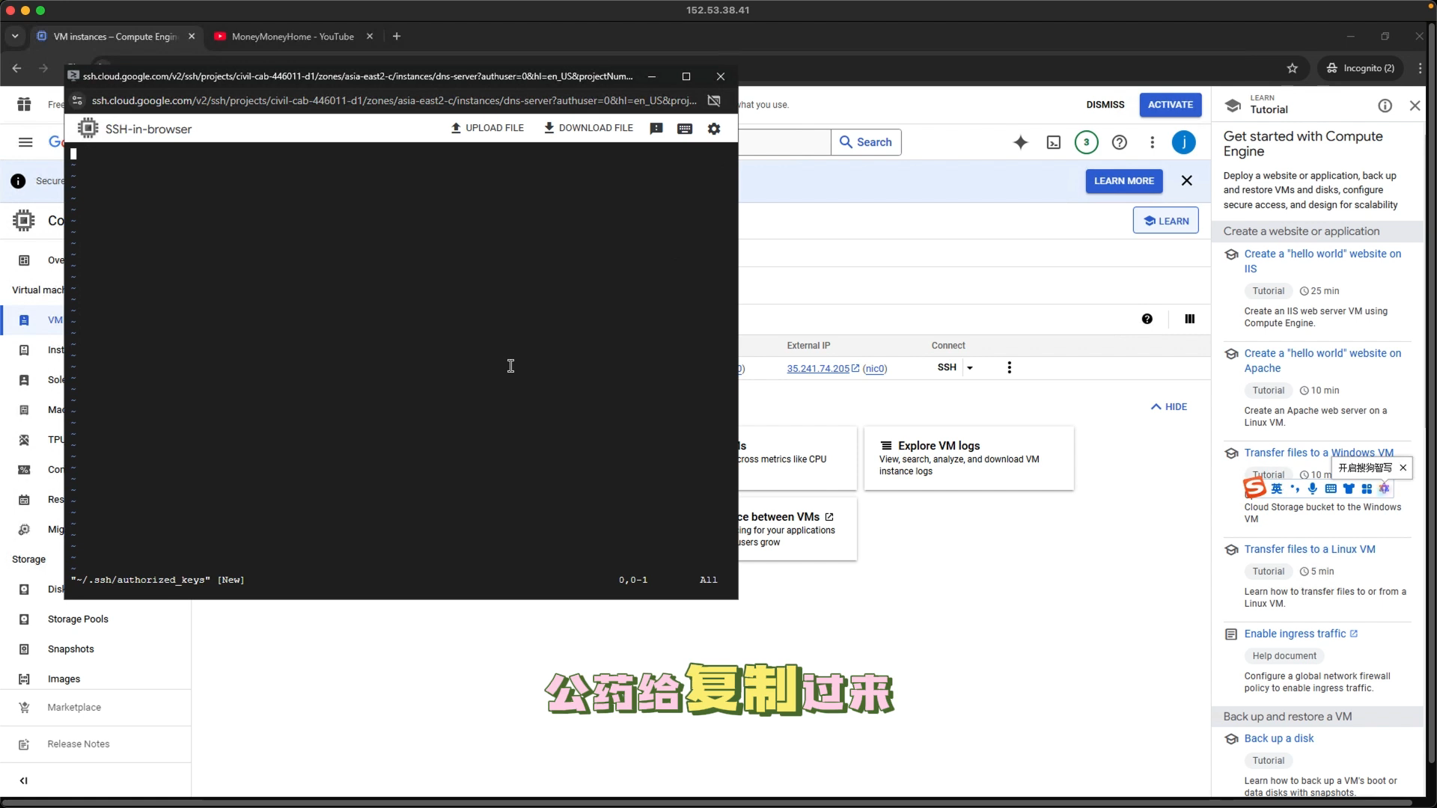Click the Sogou skin shirt icon
This screenshot has height=808, width=1437.
(x=1349, y=489)
